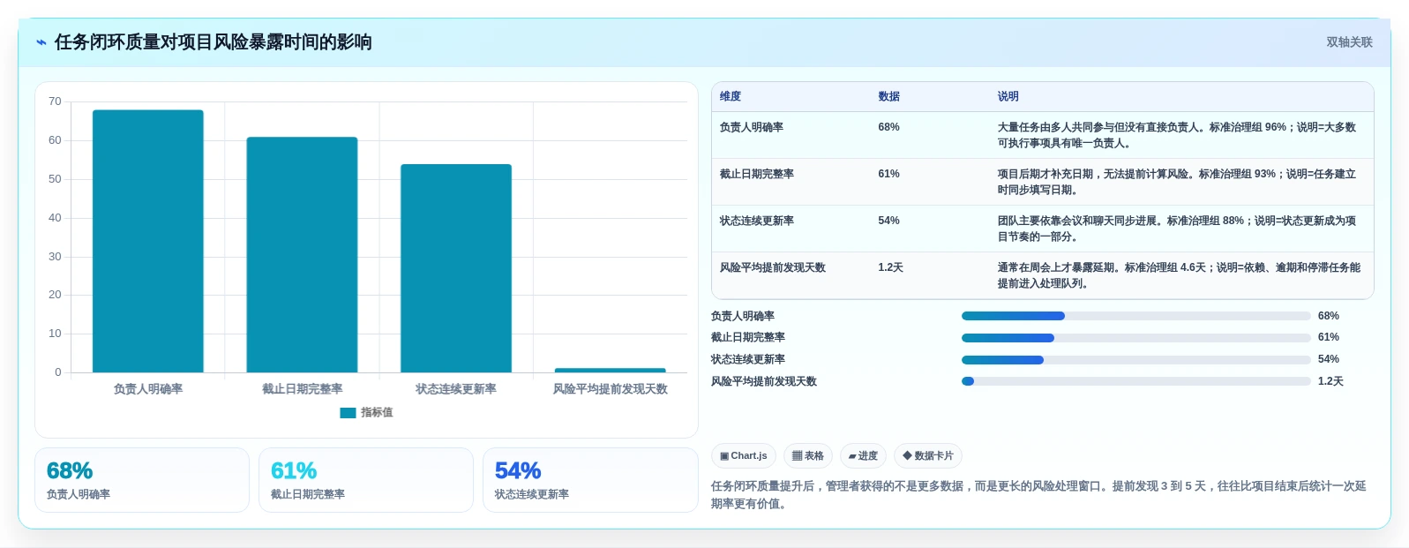1409x548 pixels.
Task: Click the 1.2天 table cell
Action: [890, 267]
